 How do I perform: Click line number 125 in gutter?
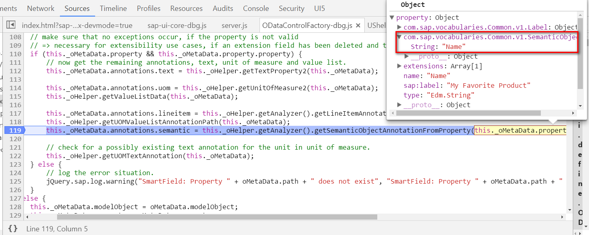15,181
